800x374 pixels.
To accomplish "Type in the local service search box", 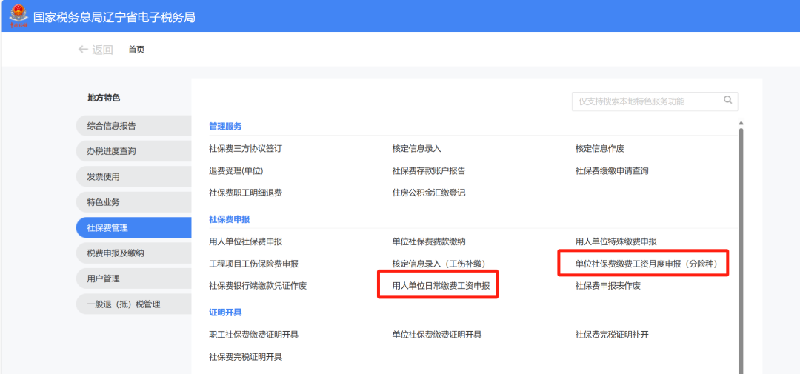I will pos(644,101).
